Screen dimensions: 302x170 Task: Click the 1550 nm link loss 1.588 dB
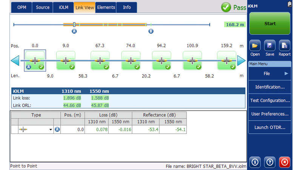point(100,98)
